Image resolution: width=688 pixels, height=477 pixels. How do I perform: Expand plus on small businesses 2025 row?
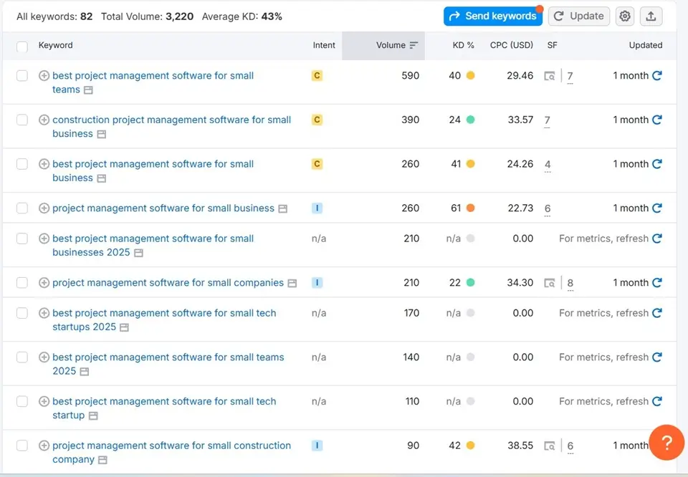click(44, 238)
